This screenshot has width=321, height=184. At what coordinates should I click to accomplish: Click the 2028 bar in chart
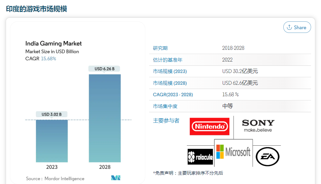tap(105, 118)
